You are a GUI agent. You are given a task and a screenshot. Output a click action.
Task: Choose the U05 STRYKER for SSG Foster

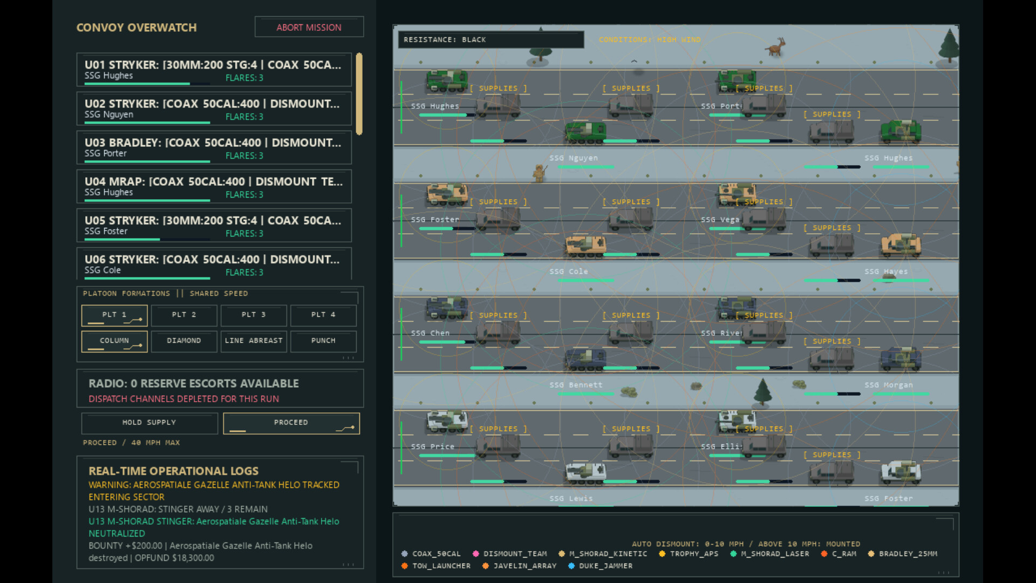point(214,225)
